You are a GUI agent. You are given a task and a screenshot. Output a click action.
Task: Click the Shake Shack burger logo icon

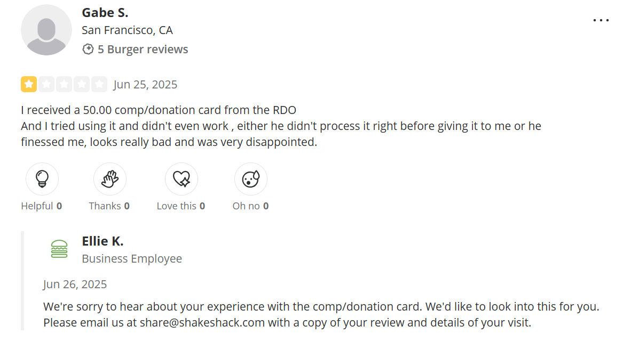(59, 248)
